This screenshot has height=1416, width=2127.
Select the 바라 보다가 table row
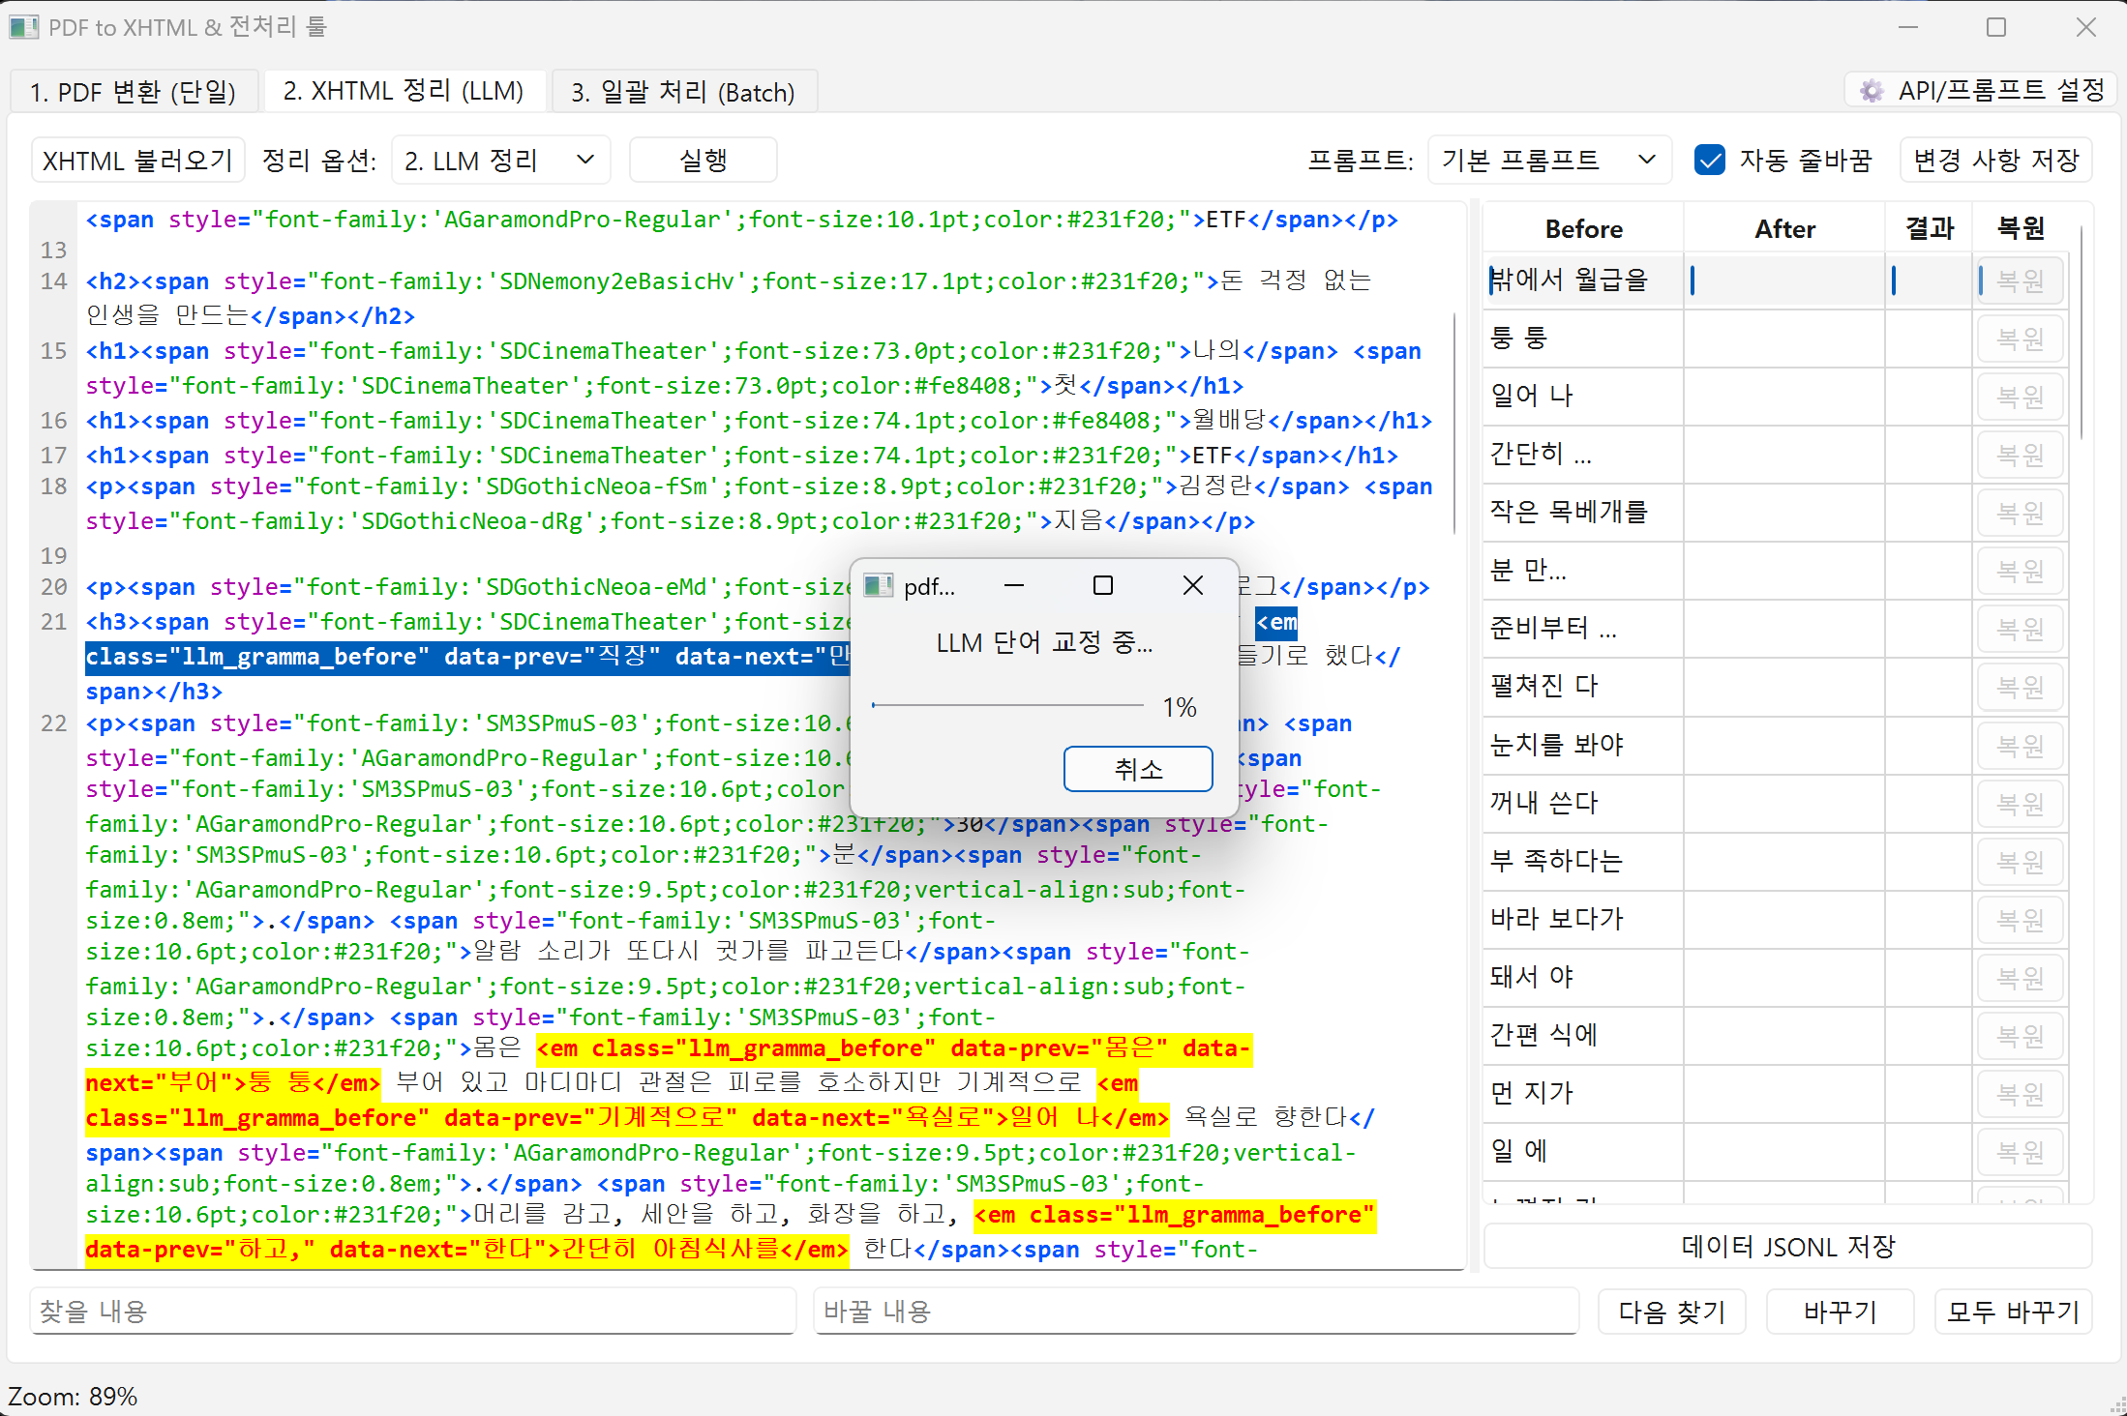pos(1776,919)
